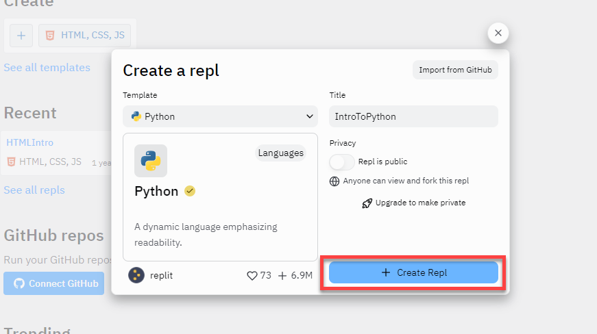Open See all repls link
Screen dimensions: 597x334
[34, 190]
